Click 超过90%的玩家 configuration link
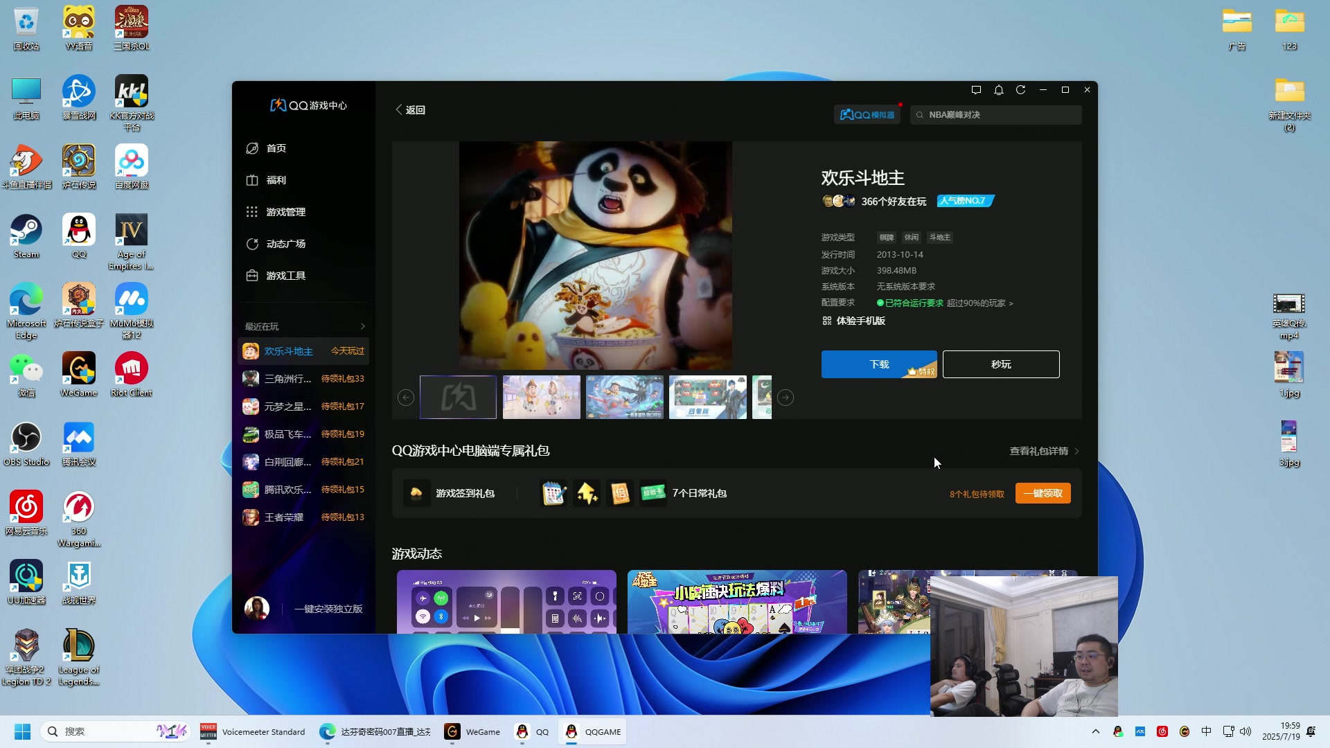The height and width of the screenshot is (748, 1330). tap(979, 303)
